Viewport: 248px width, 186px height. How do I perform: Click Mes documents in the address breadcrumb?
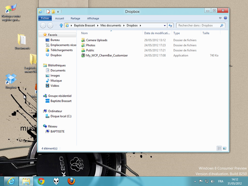click(x=111, y=26)
